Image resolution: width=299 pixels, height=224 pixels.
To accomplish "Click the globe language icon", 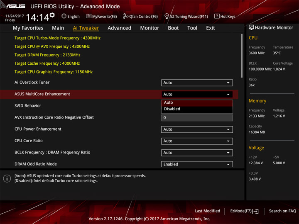I will [64, 16].
